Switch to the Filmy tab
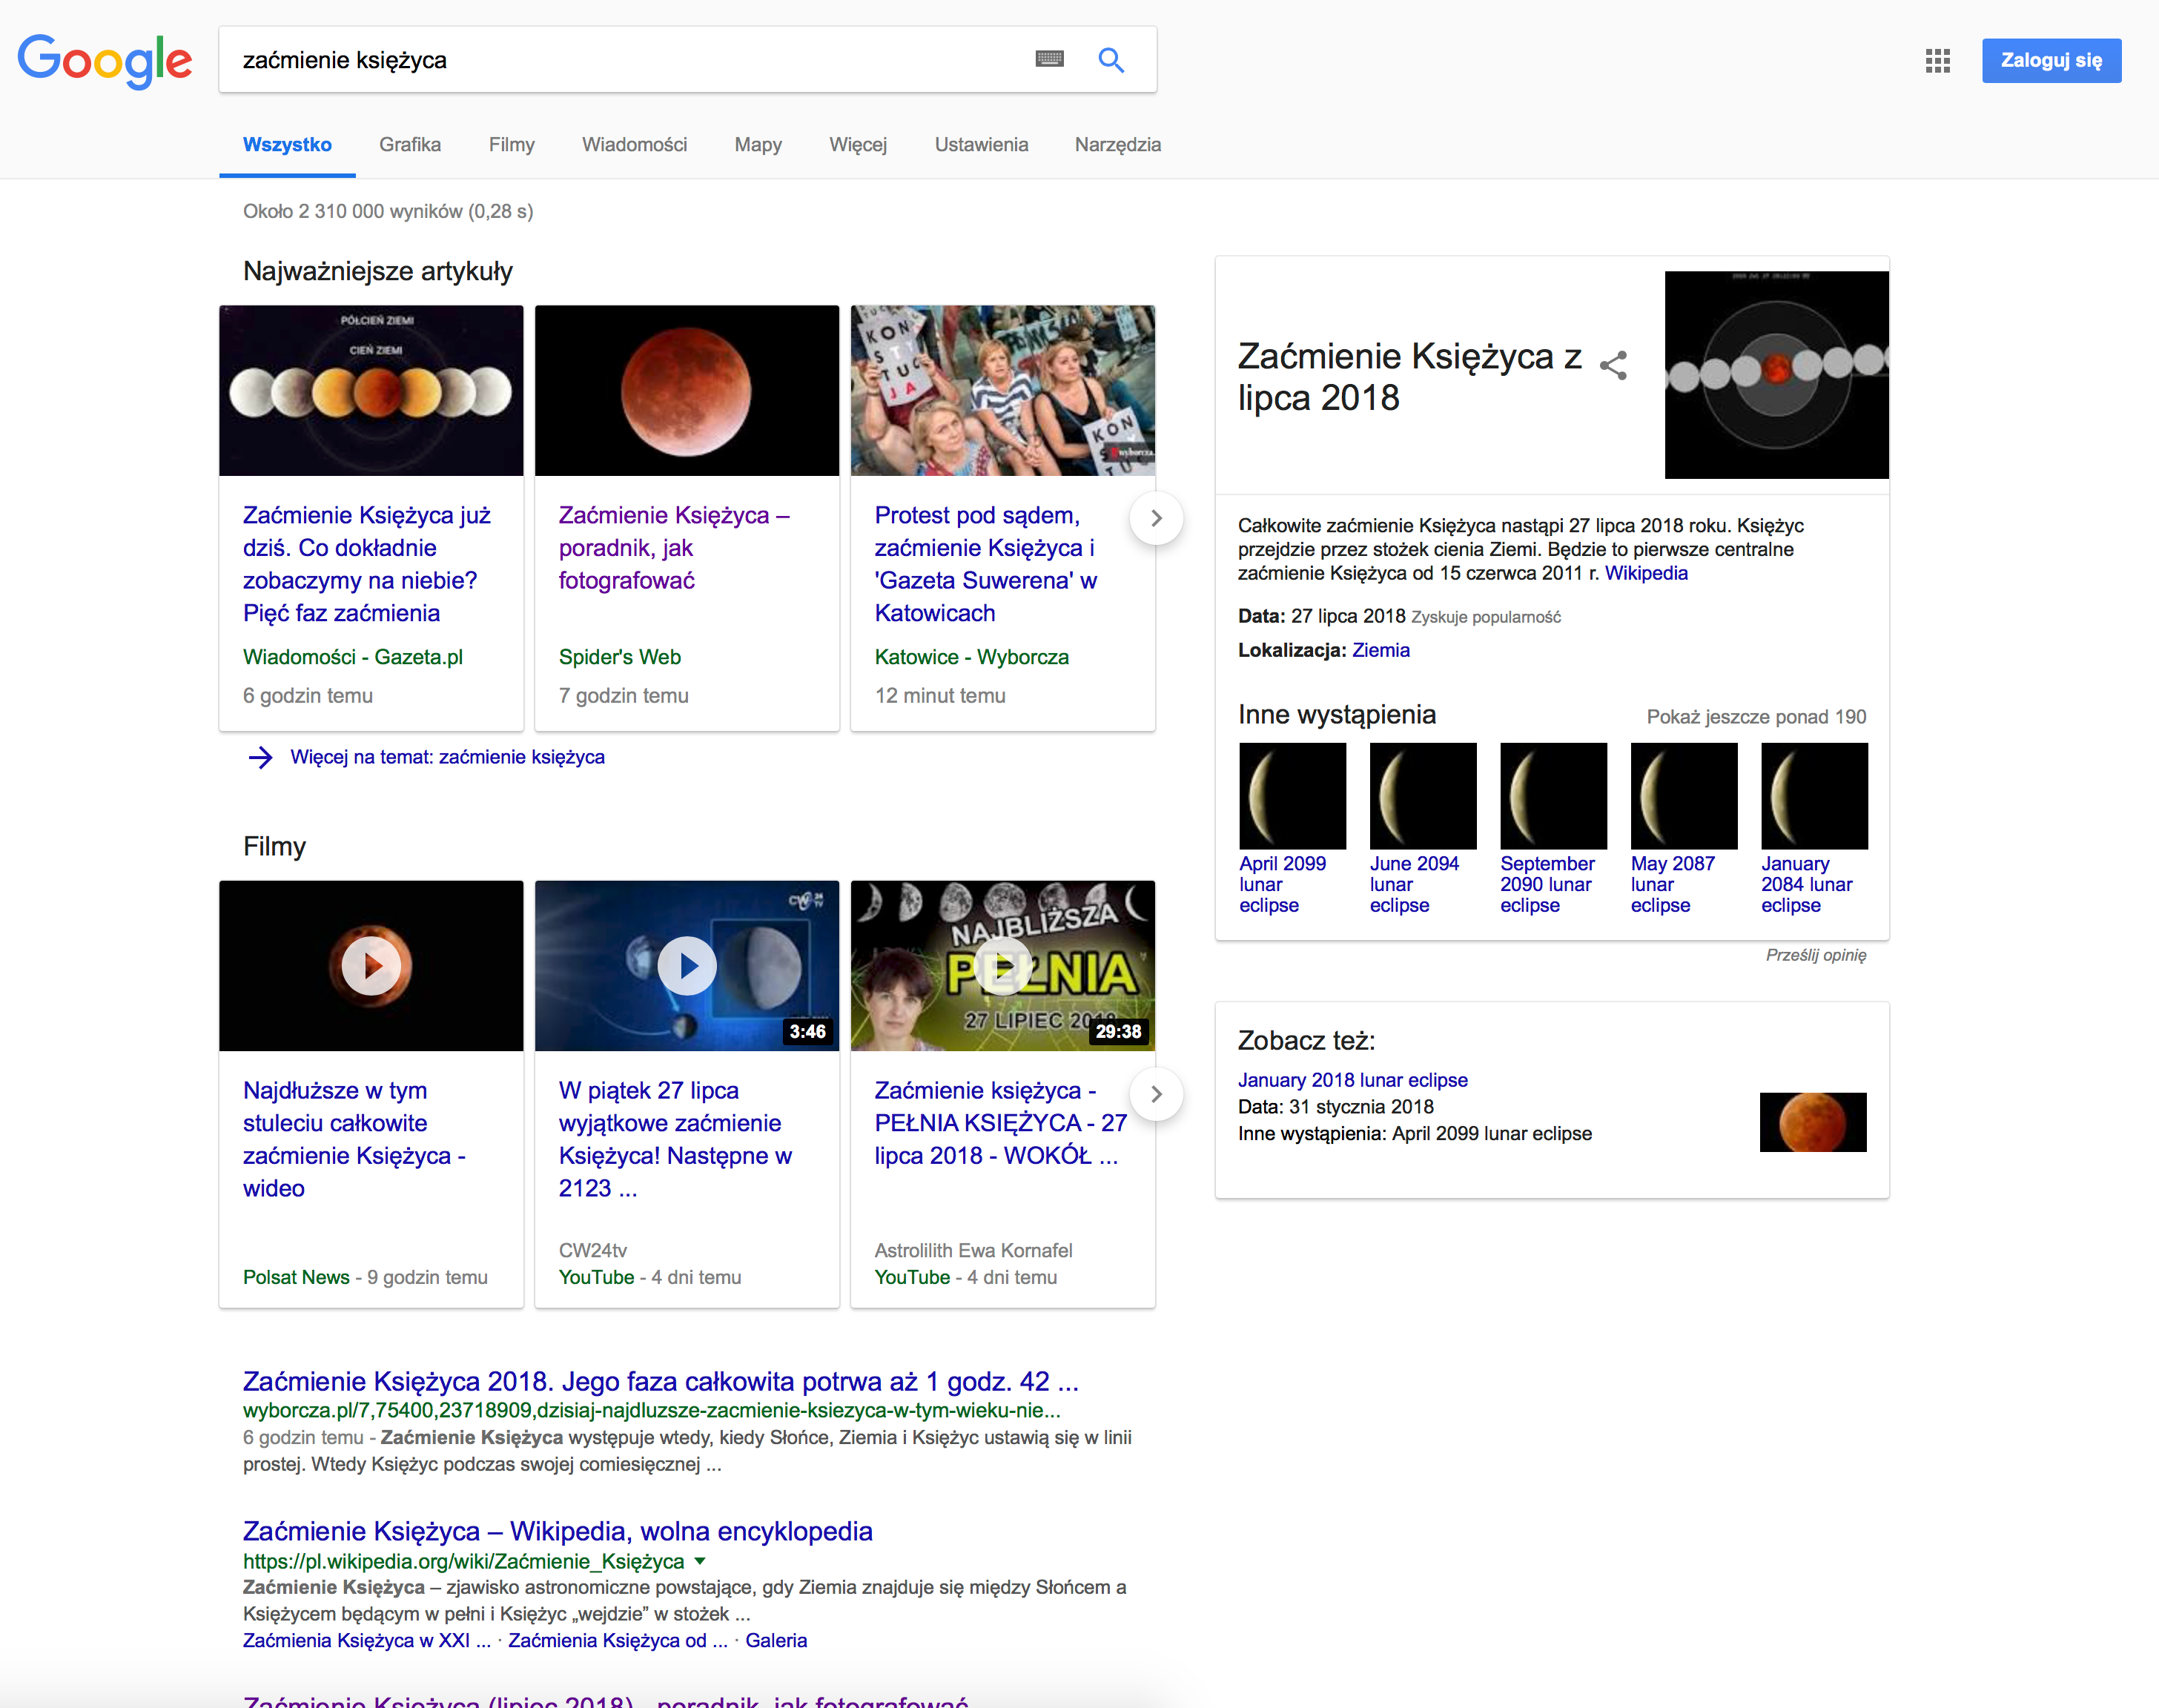2159x1708 pixels. coord(512,145)
